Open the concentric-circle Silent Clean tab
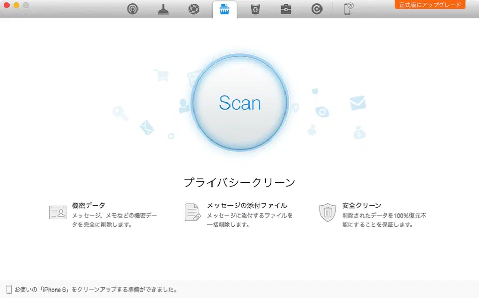Image resolution: width=479 pixels, height=298 pixels. (x=133, y=9)
